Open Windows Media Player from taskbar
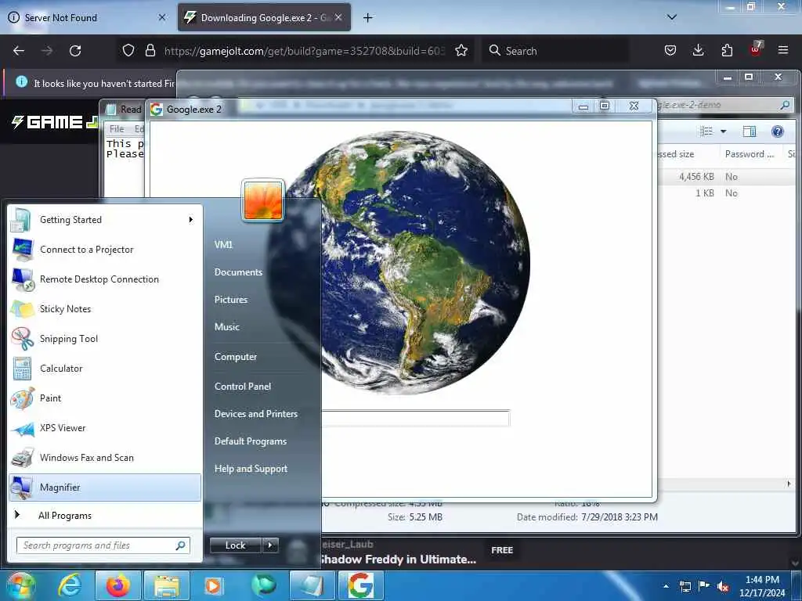This screenshot has height=601, width=802. 214,585
